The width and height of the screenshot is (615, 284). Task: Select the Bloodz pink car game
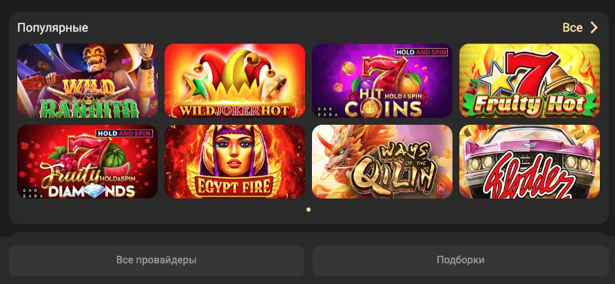pos(530,161)
